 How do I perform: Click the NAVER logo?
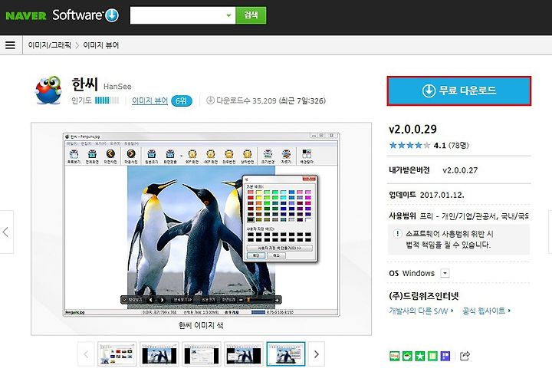[26, 16]
